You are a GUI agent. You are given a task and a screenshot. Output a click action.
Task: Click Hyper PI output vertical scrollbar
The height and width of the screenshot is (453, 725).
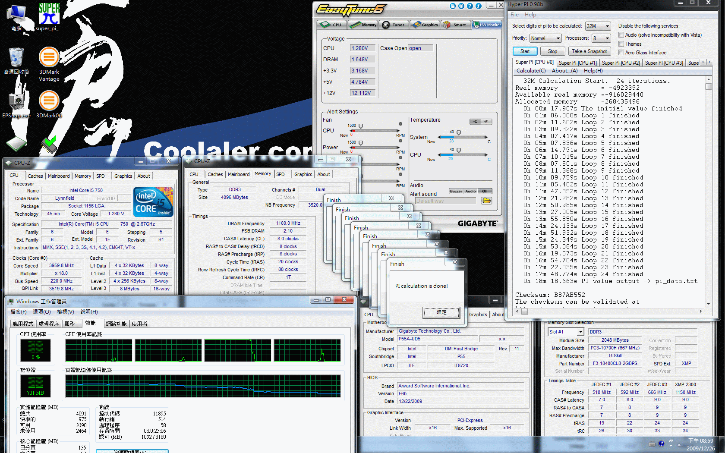click(708, 192)
